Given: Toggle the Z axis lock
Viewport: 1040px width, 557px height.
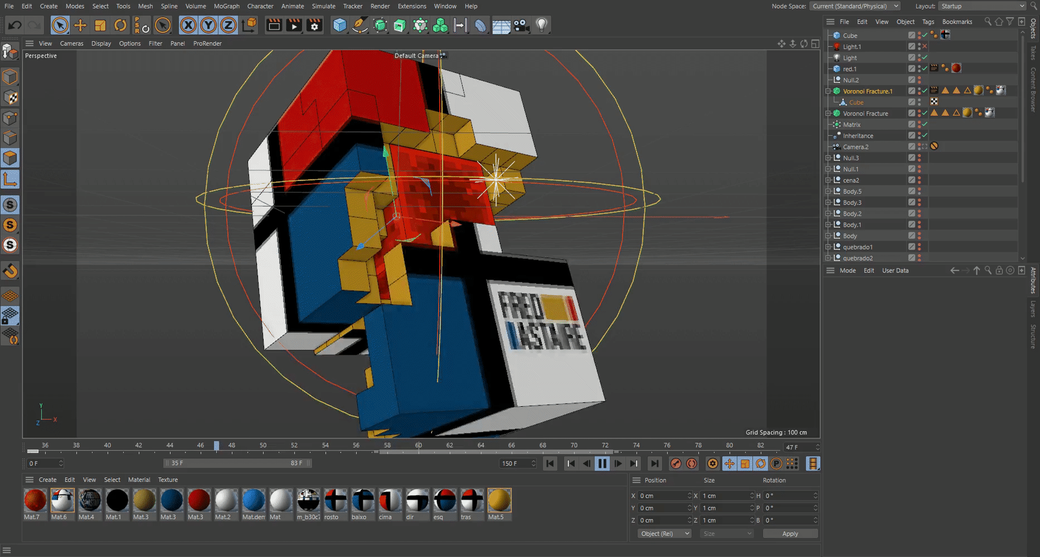Looking at the screenshot, I should click(229, 25).
